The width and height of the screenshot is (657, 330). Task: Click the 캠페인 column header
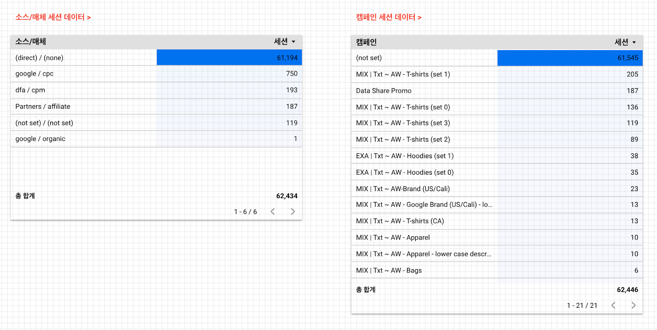(366, 42)
